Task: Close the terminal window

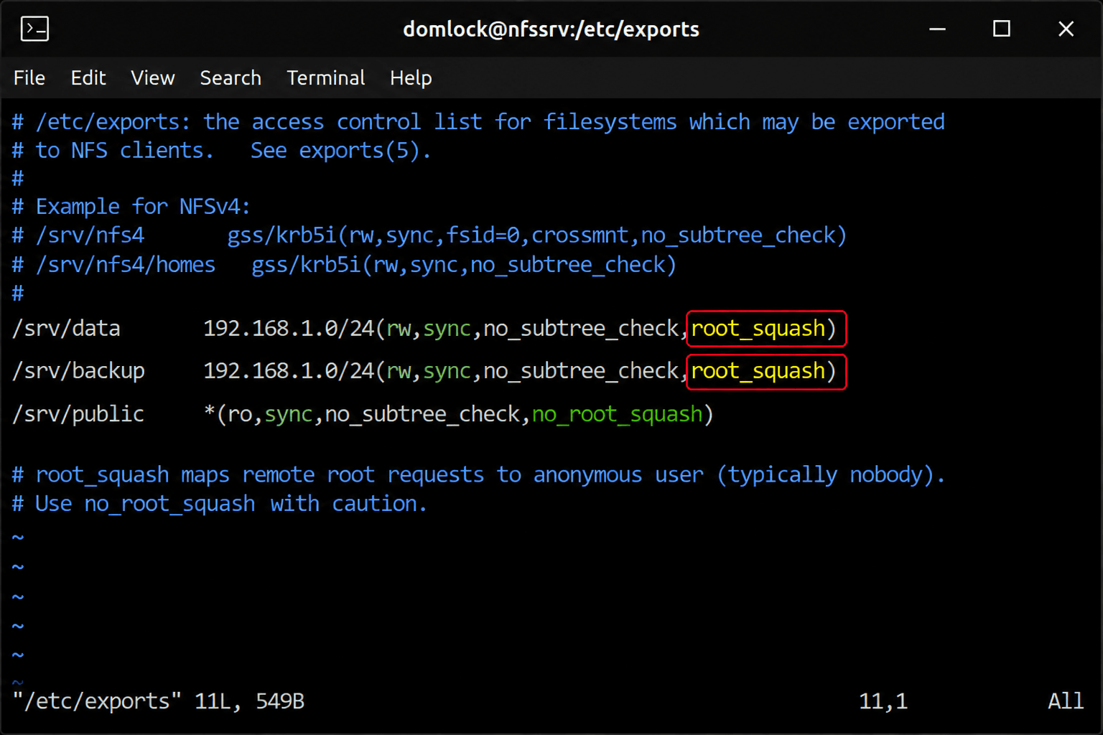Action: tap(1066, 29)
